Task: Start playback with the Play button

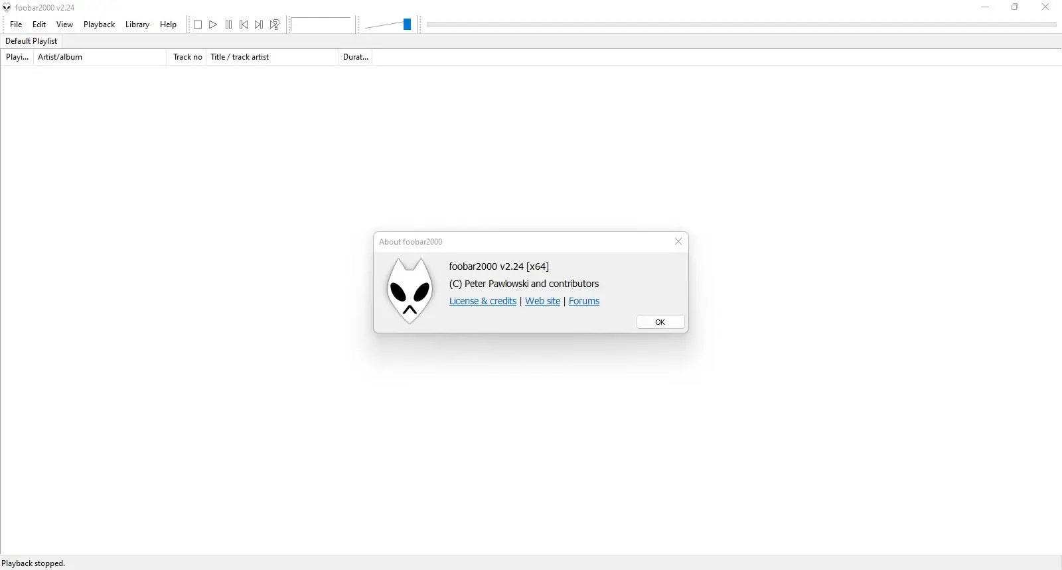Action: (213, 25)
